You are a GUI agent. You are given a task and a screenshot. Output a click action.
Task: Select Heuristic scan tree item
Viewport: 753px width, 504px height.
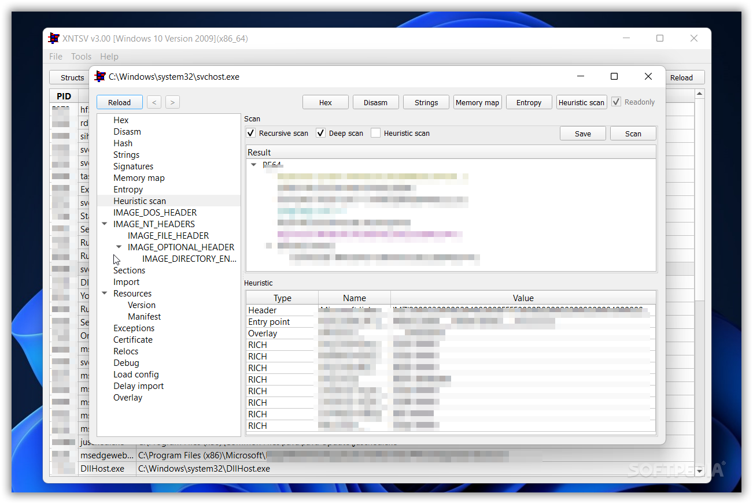coord(139,201)
